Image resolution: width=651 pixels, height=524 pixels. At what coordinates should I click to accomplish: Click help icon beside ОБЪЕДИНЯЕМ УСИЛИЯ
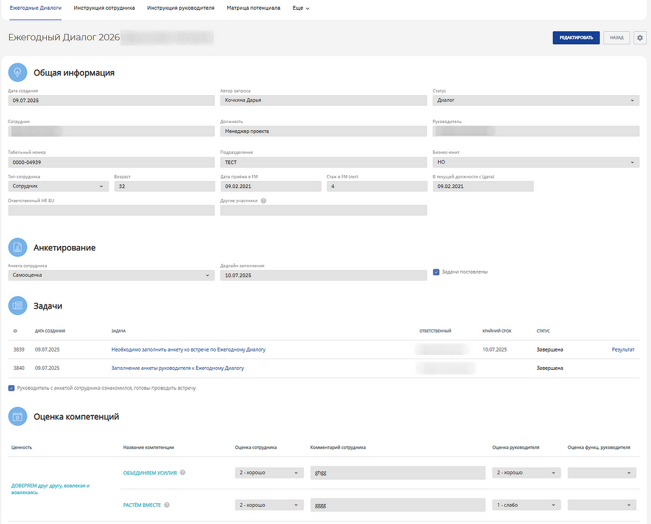point(183,473)
